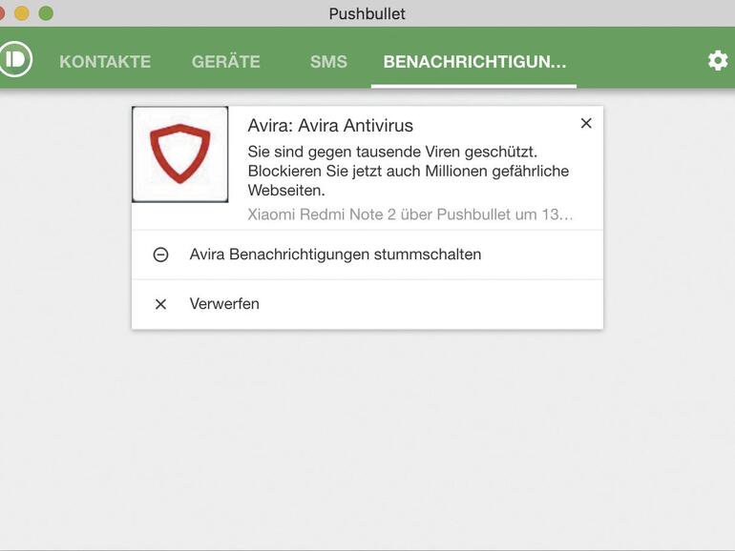Click the circled minus mute icon
735x551 pixels.
(160, 255)
